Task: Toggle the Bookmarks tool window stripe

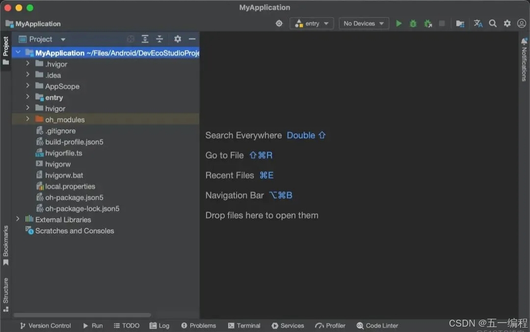Action: tap(6, 245)
